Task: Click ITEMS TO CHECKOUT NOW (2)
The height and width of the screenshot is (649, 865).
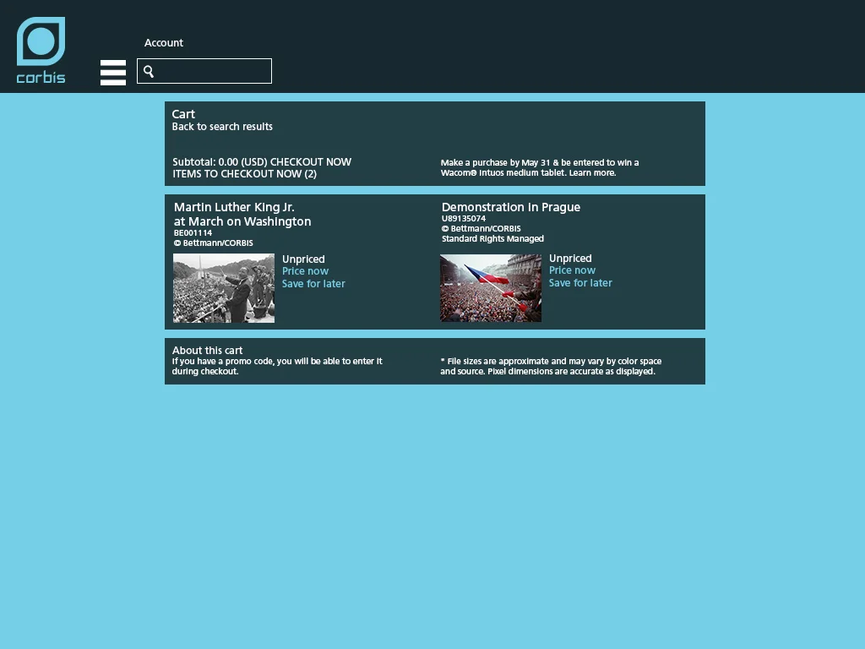Action: pos(244,174)
